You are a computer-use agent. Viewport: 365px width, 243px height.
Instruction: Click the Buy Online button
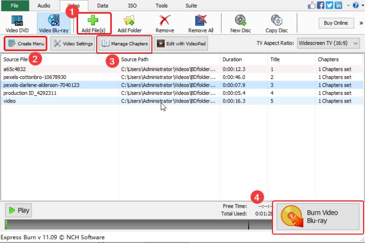336,23
